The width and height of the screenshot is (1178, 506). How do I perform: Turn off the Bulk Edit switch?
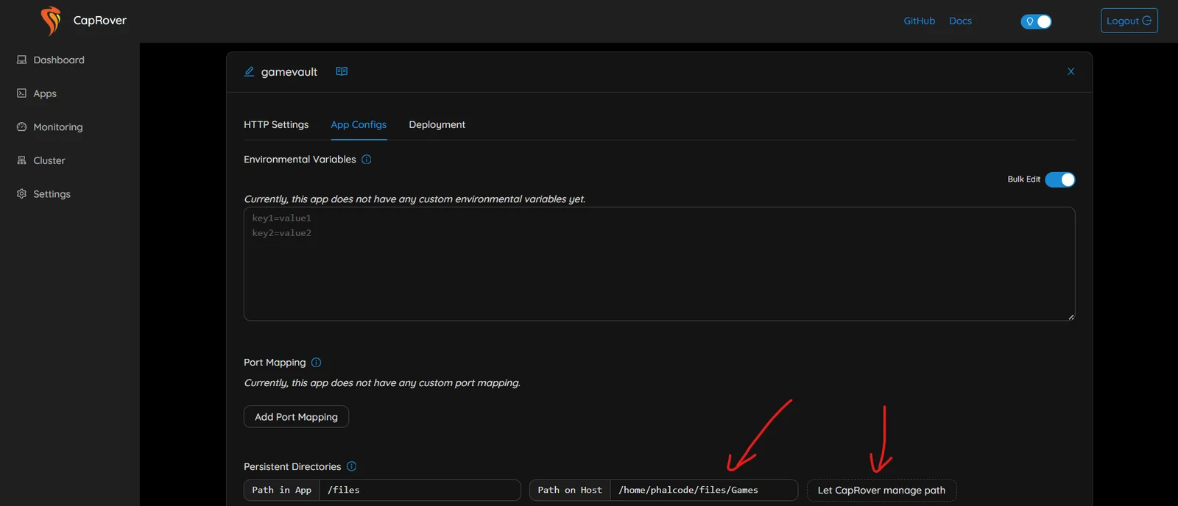pyautogui.click(x=1060, y=179)
